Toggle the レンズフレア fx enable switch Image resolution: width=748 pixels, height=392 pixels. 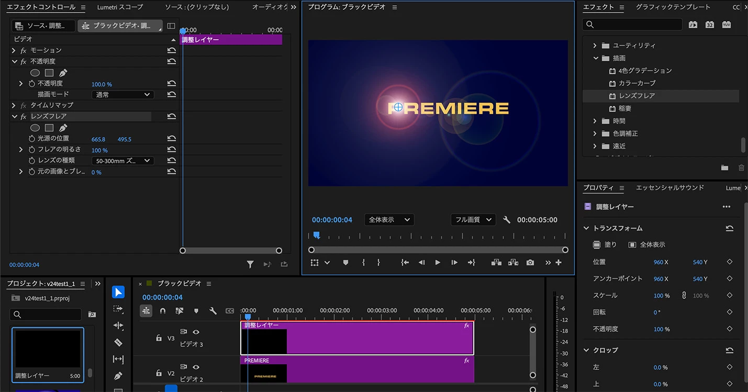(x=24, y=116)
